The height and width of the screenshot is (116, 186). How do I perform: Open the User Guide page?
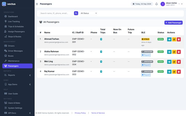18,94
